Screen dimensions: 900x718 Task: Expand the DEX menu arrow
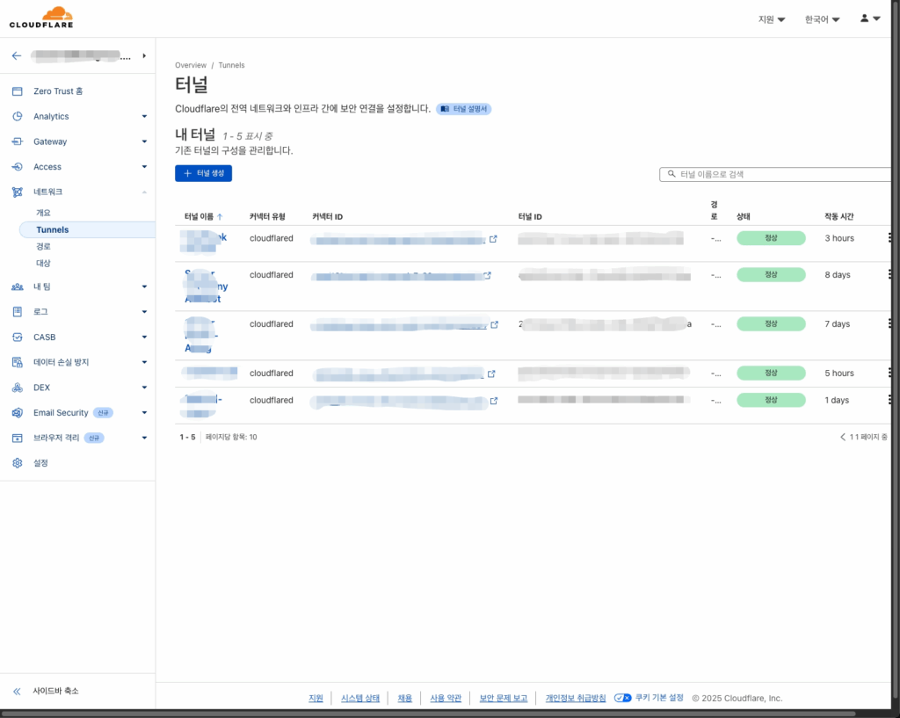(x=145, y=388)
